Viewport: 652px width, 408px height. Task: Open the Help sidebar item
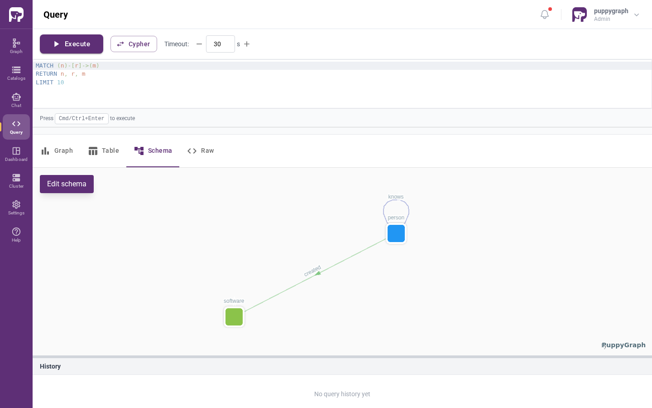16,234
